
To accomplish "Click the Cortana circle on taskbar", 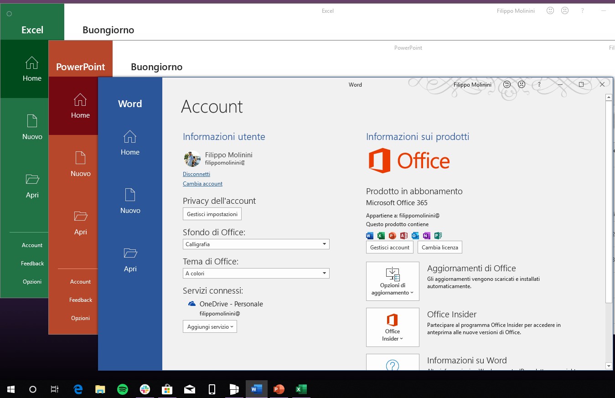I will coord(33,389).
